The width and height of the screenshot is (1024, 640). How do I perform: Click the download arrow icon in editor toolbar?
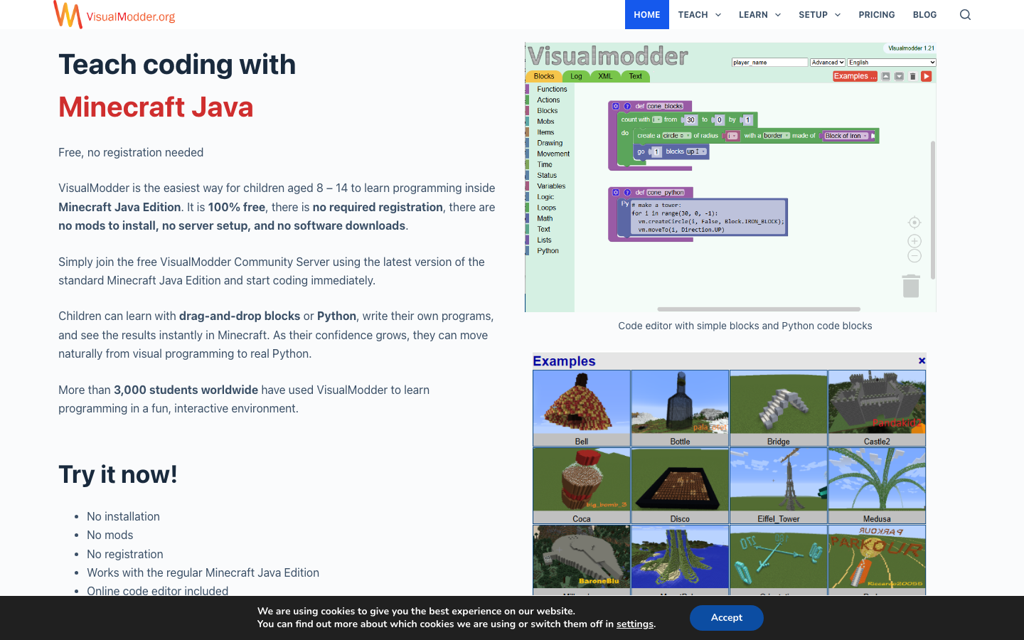pyautogui.click(x=900, y=76)
